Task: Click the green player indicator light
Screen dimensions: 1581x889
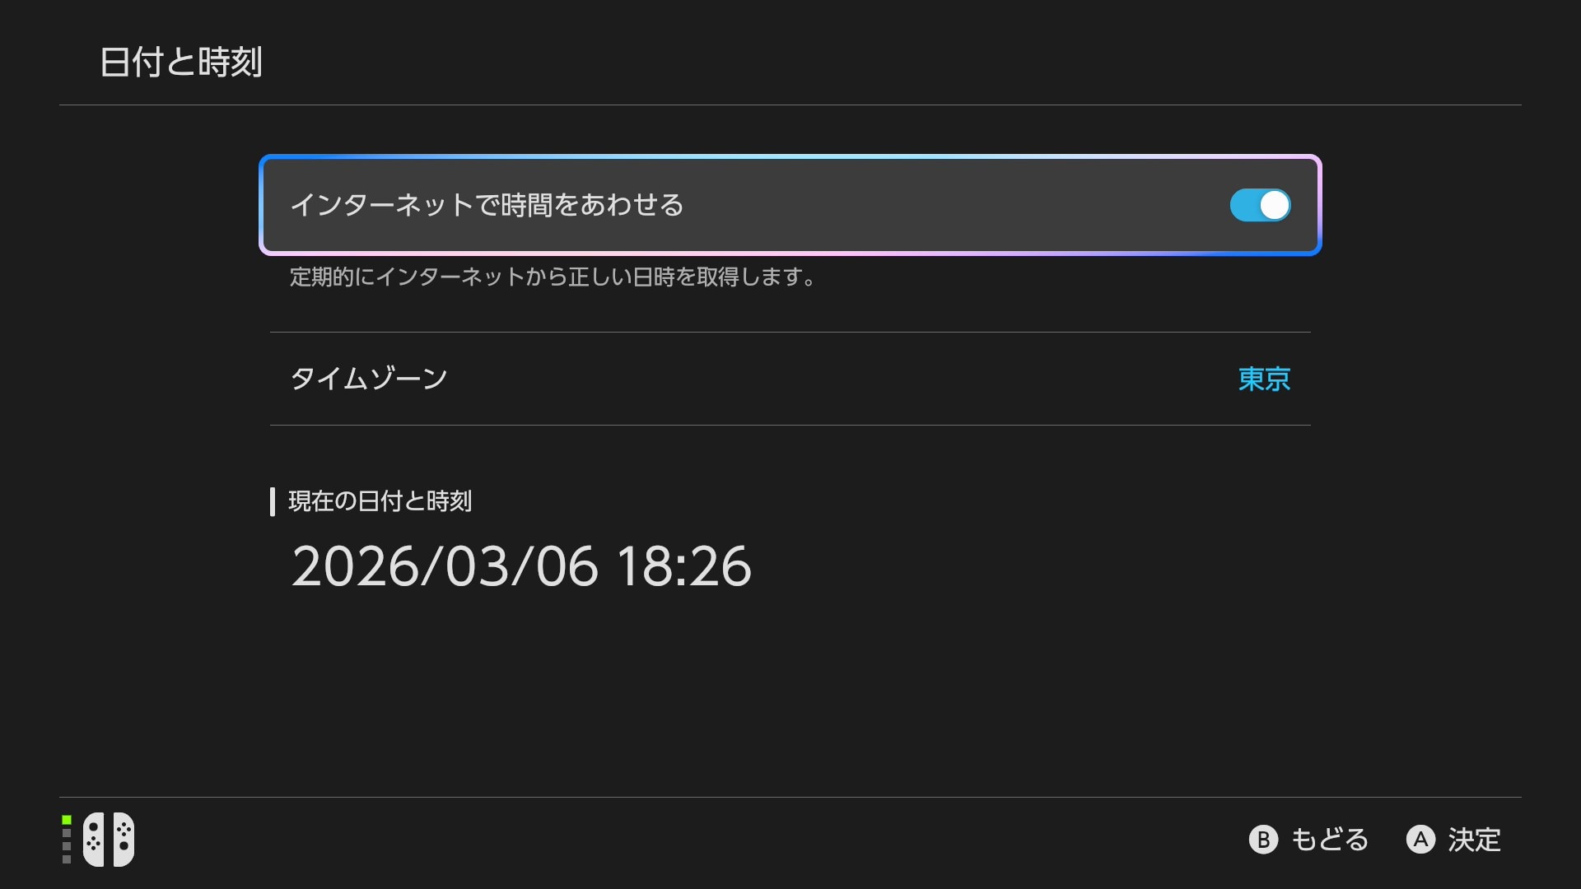Action: click(x=67, y=820)
